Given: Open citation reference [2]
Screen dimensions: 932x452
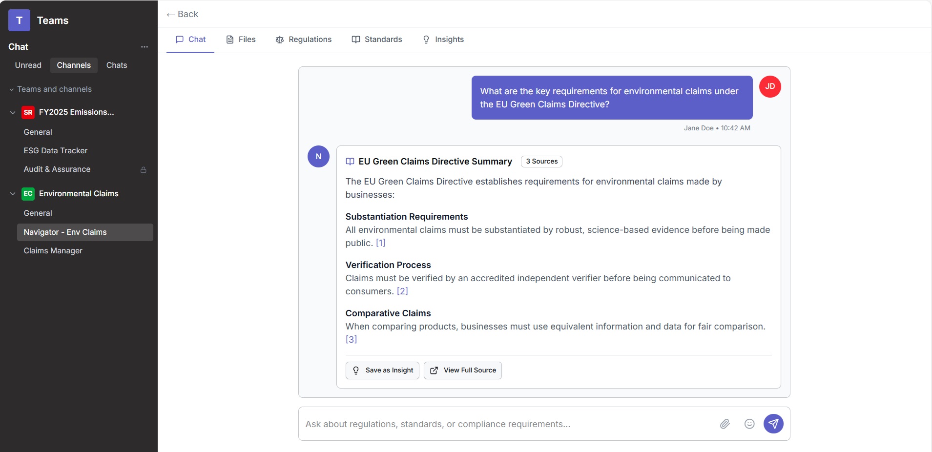Looking at the screenshot, I should (x=402, y=291).
